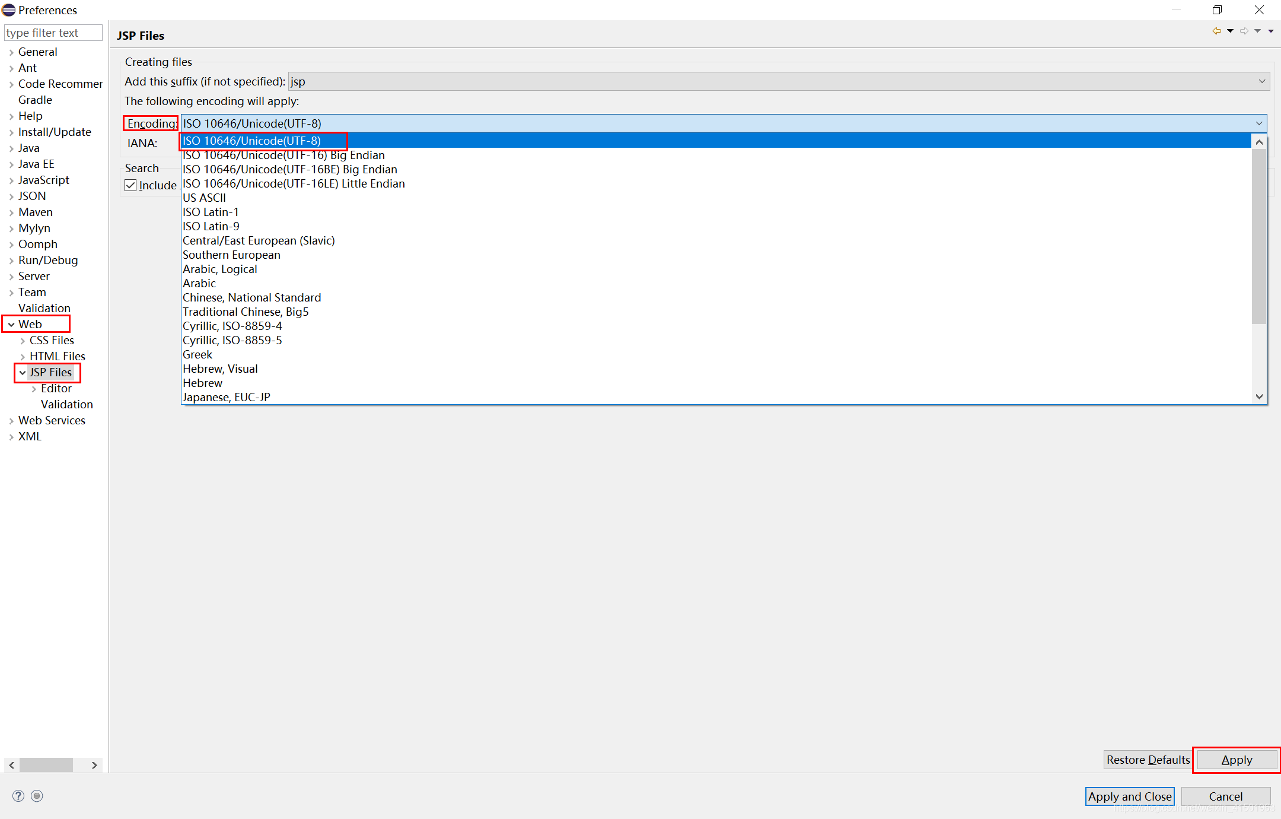Expand the CSS Files node
The image size is (1281, 819).
coord(23,341)
